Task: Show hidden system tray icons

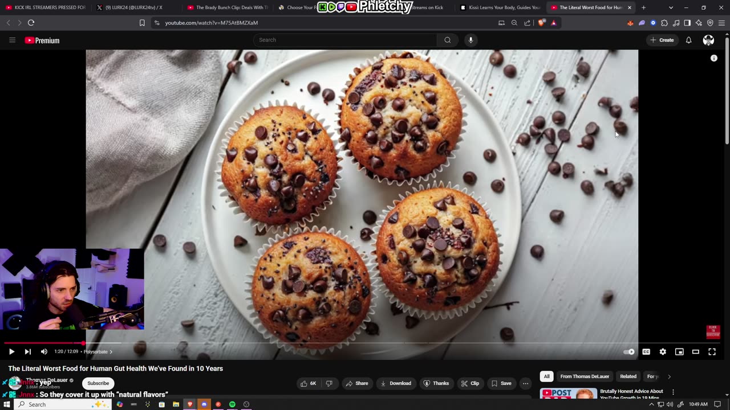Action: coord(651,404)
